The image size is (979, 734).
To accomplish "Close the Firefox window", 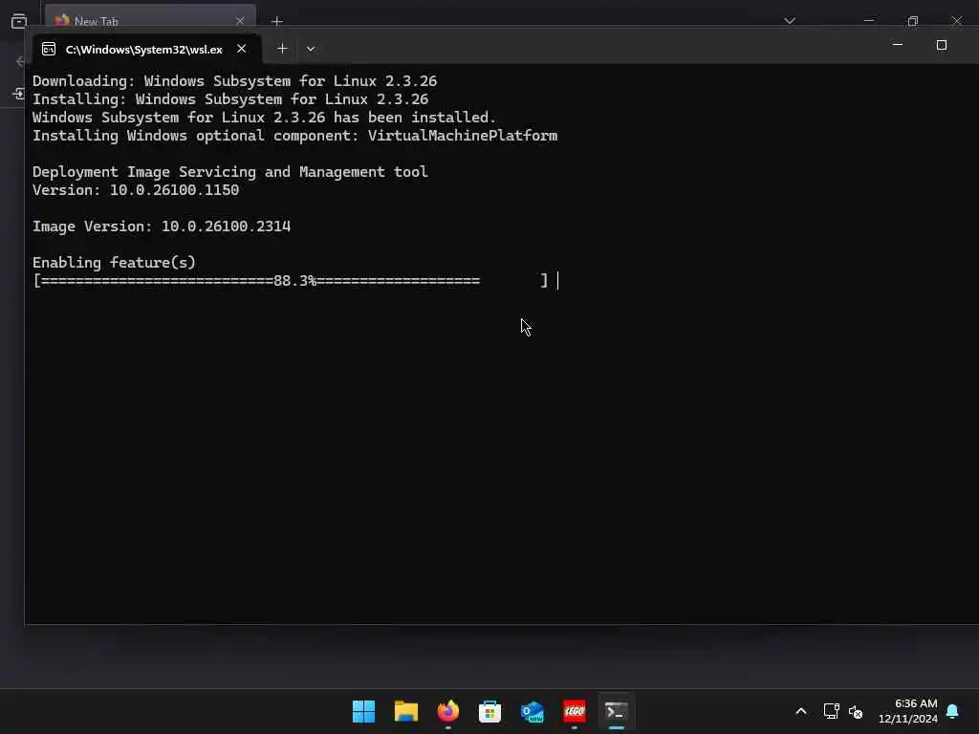I will (956, 21).
